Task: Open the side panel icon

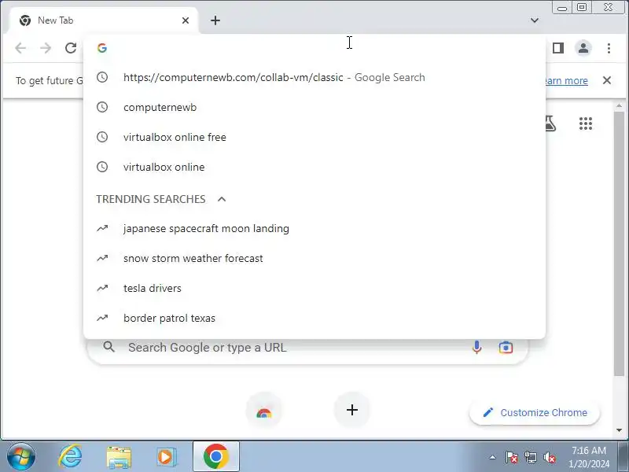Action: point(558,48)
